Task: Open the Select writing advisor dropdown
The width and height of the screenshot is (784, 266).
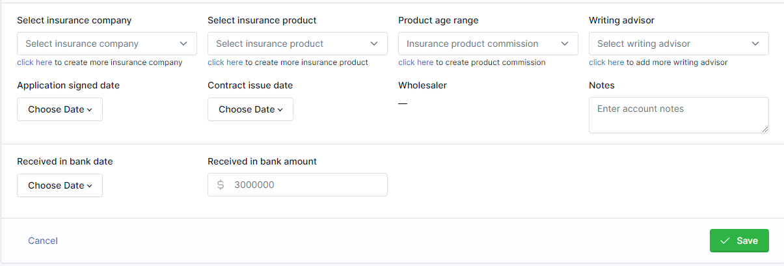Action: [x=679, y=44]
